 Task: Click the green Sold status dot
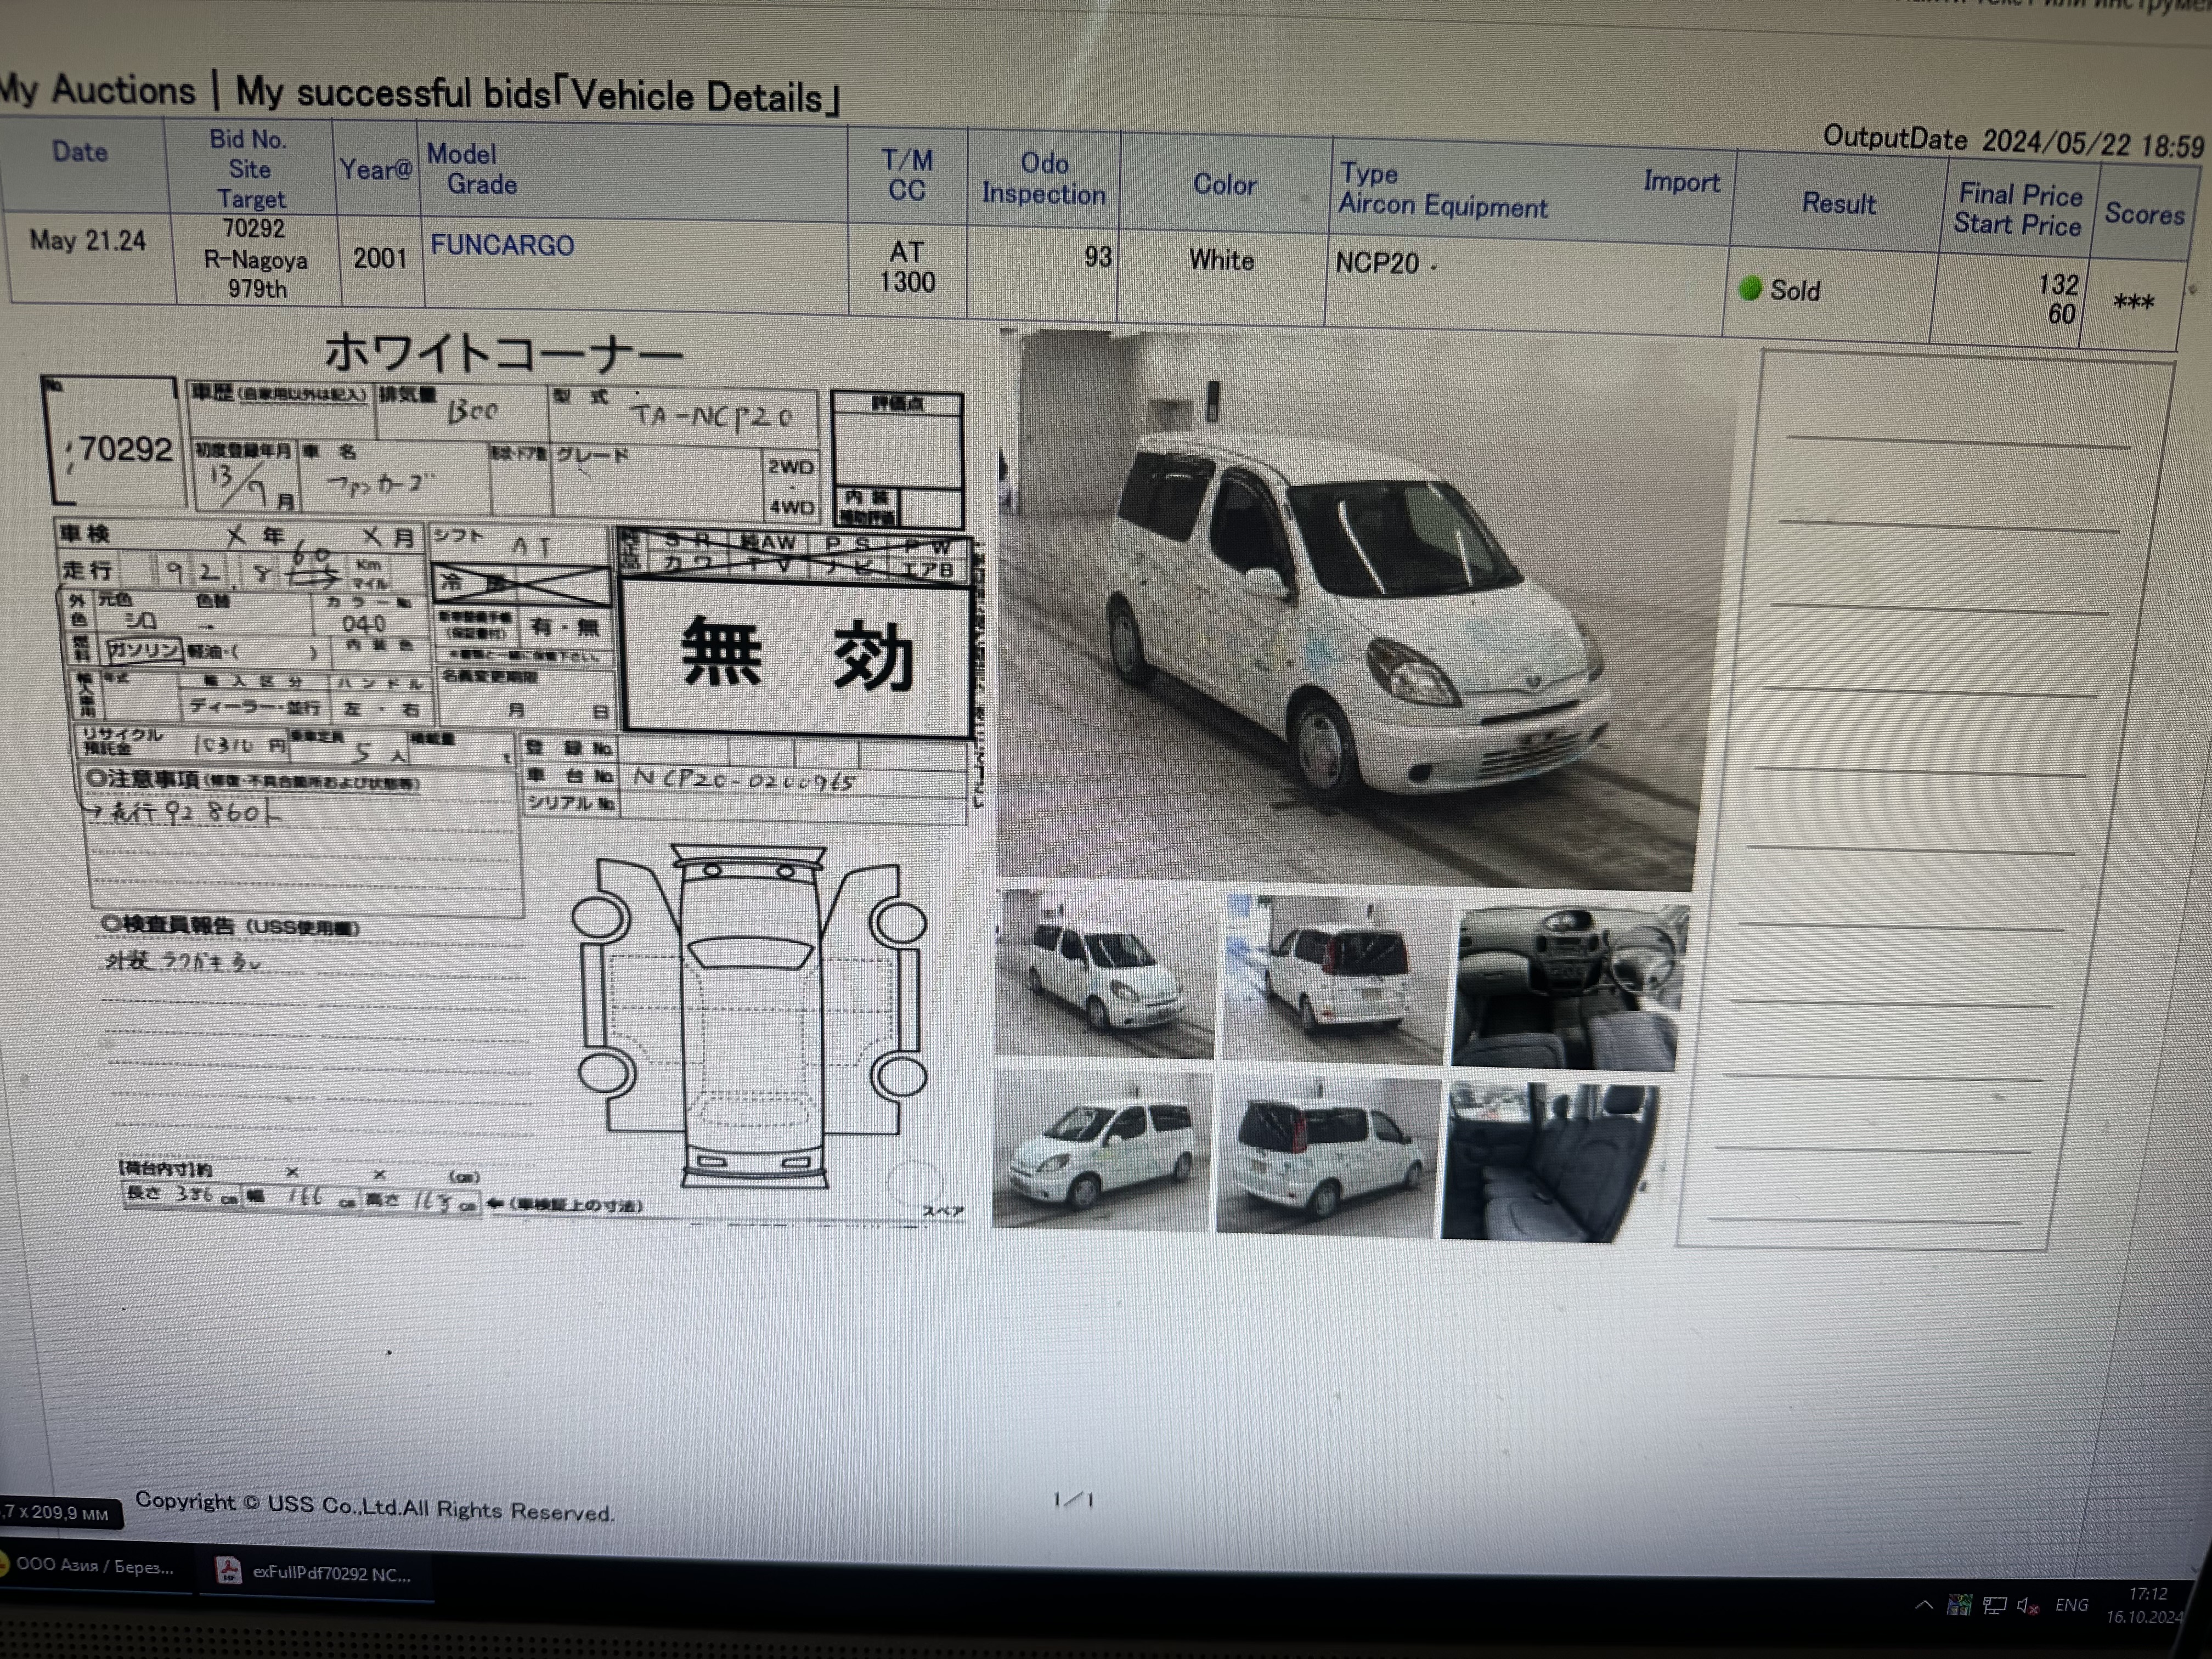point(1749,288)
